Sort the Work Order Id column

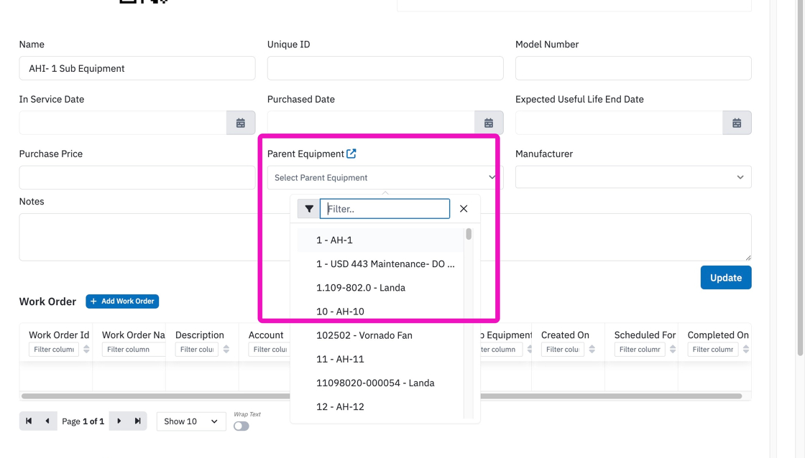point(86,350)
